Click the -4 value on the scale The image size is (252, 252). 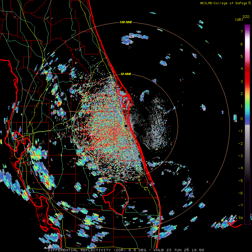click(x=241, y=168)
